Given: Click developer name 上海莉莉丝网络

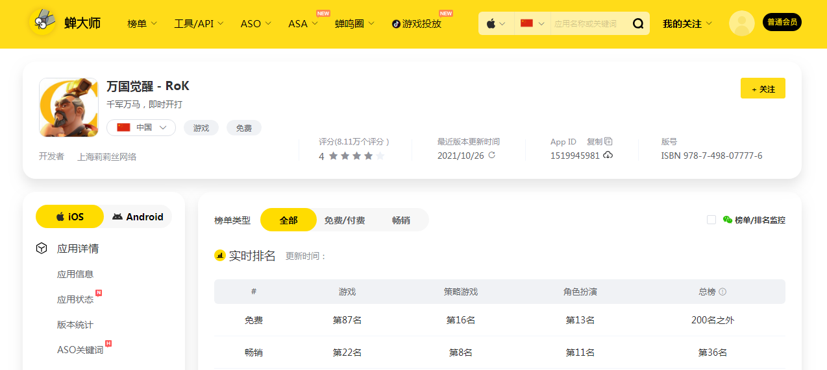Looking at the screenshot, I should pos(107,157).
